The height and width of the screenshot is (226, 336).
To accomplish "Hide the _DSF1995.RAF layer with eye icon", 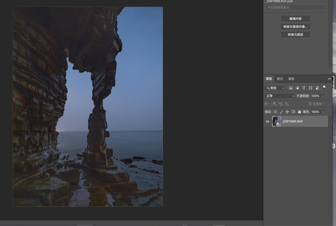I will click(x=268, y=121).
